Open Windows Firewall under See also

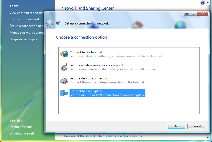(x=22, y=133)
